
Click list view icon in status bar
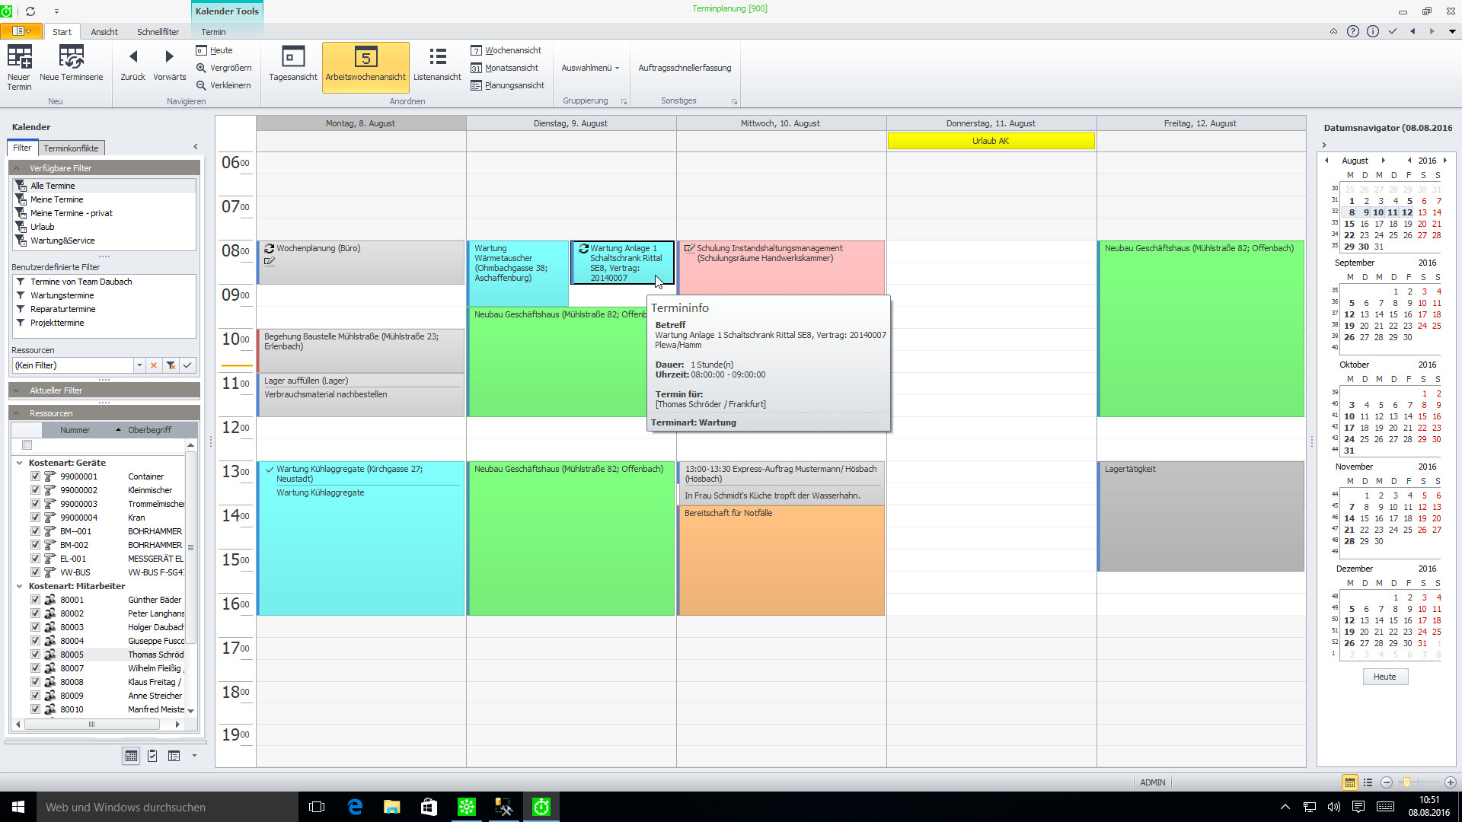pyautogui.click(x=1368, y=782)
